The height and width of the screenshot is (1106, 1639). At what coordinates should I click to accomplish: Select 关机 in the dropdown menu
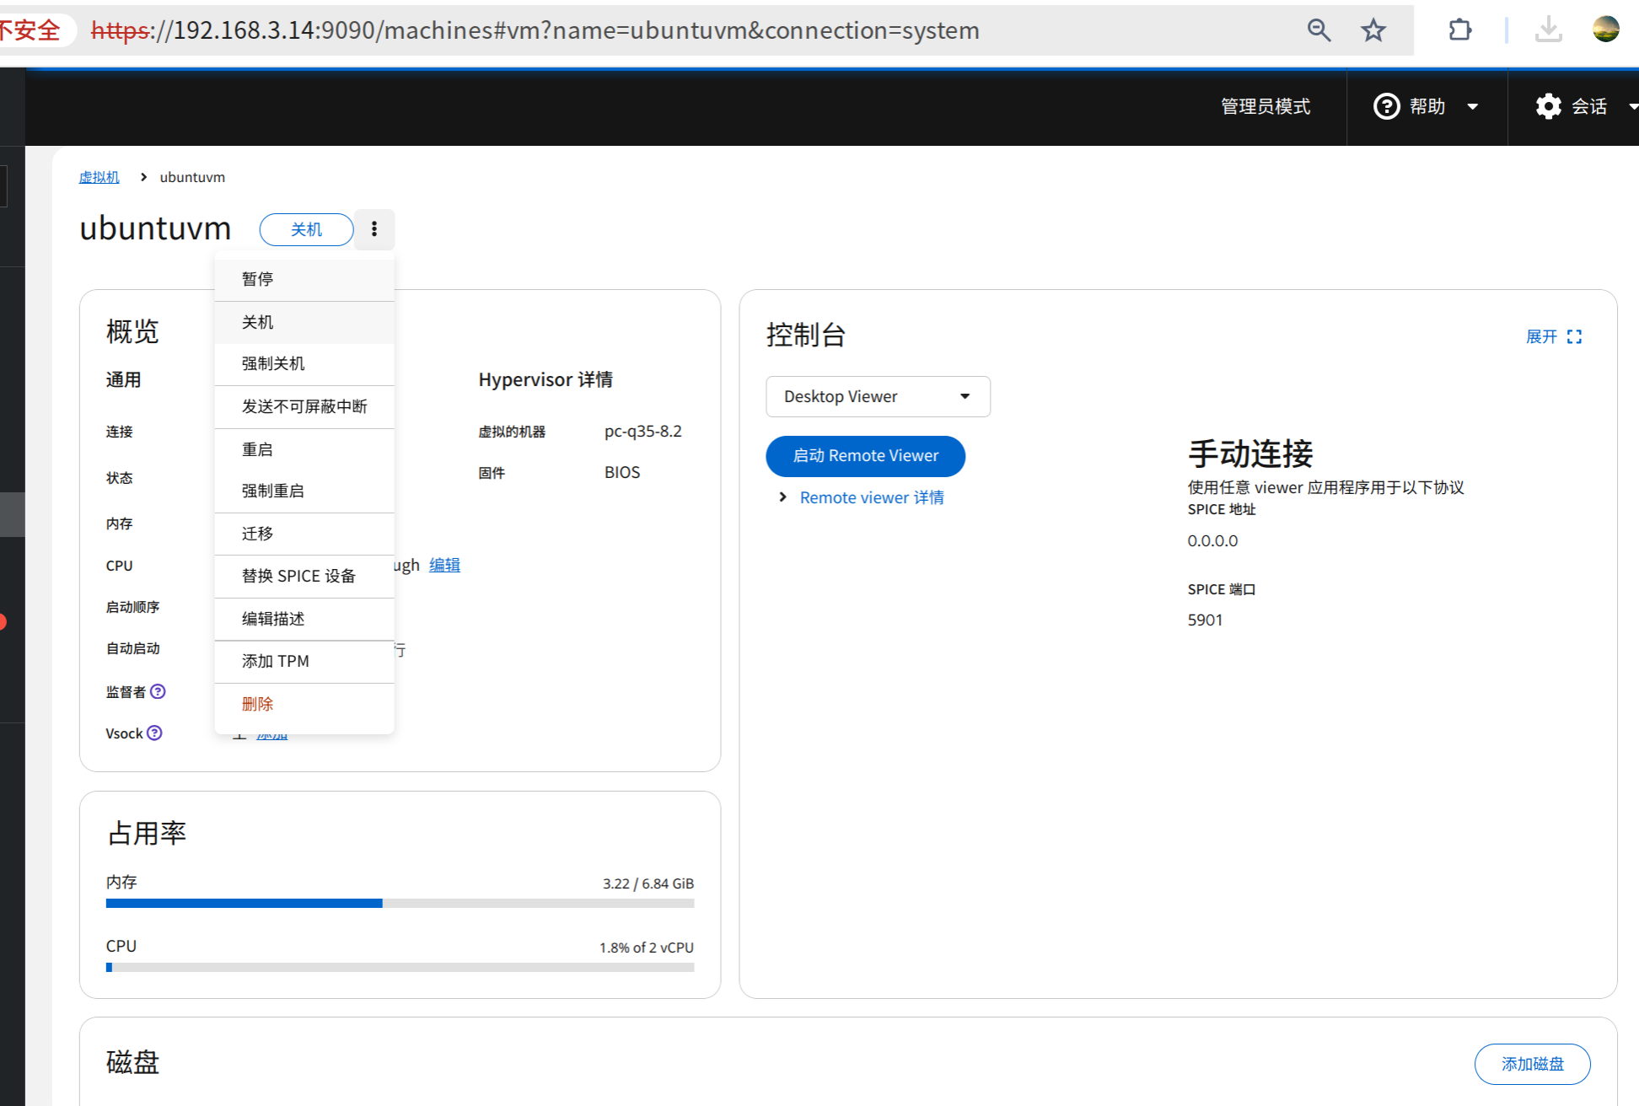[304, 322]
